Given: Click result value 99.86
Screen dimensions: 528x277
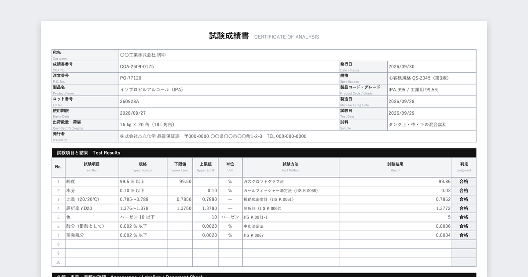Looking at the screenshot, I should pyautogui.click(x=395, y=182).
